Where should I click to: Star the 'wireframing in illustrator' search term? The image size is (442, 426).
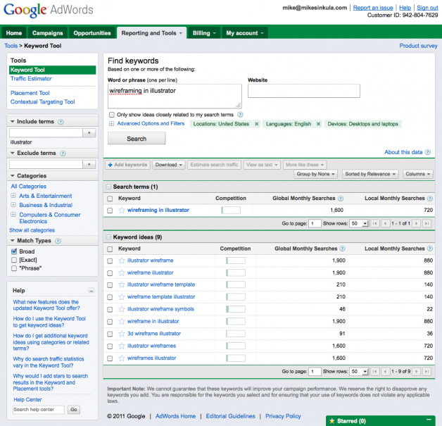coord(122,210)
